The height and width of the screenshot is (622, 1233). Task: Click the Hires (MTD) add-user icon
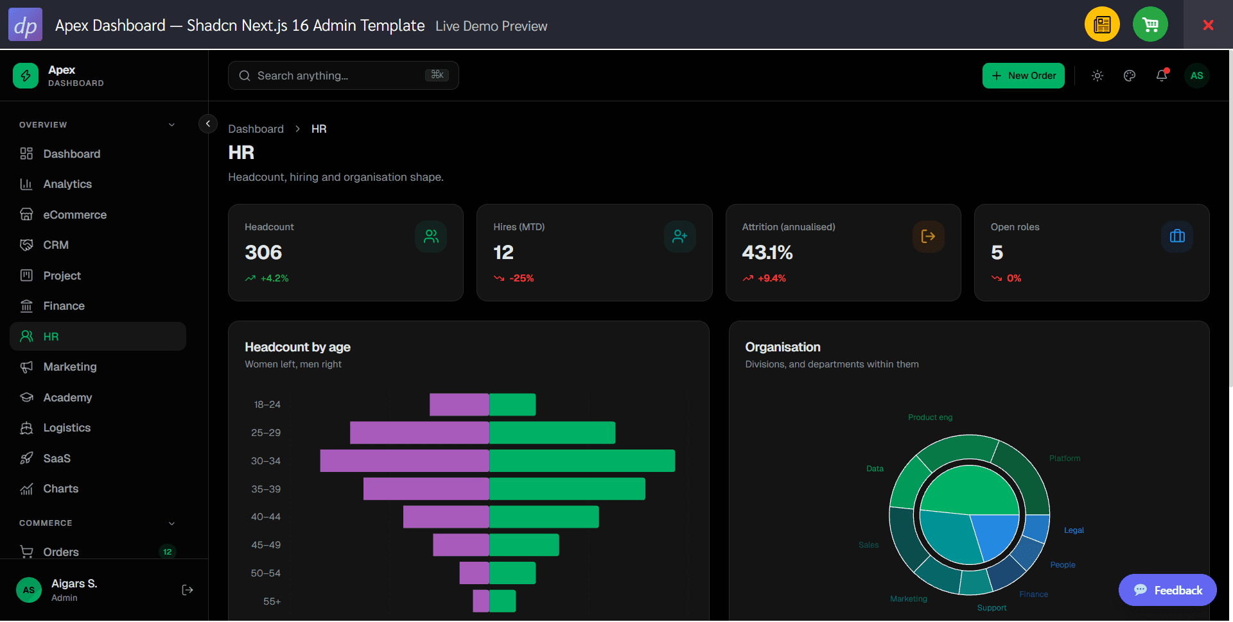click(679, 237)
